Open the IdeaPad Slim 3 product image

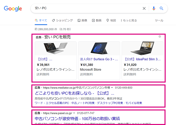[143, 48]
